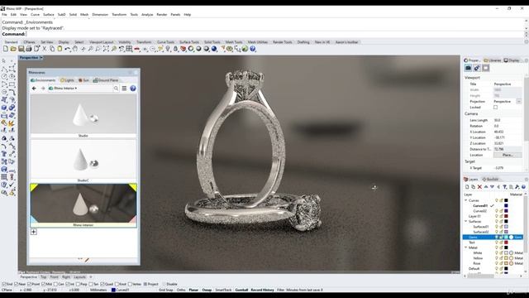Click the move layer up arrow icon
529x298 pixels.
(486, 187)
